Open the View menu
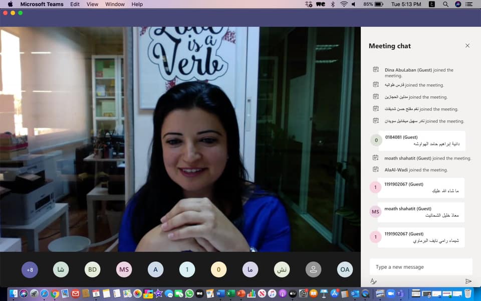This screenshot has width=481, height=301. (92, 4)
